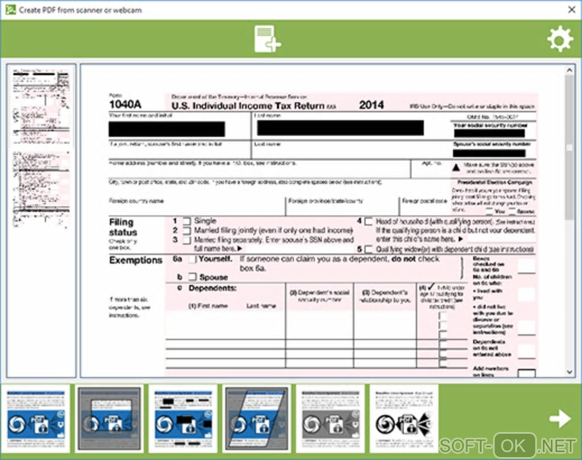Check the Spouse exemption box
Image resolution: width=582 pixels, height=460 pixels.
(192, 277)
